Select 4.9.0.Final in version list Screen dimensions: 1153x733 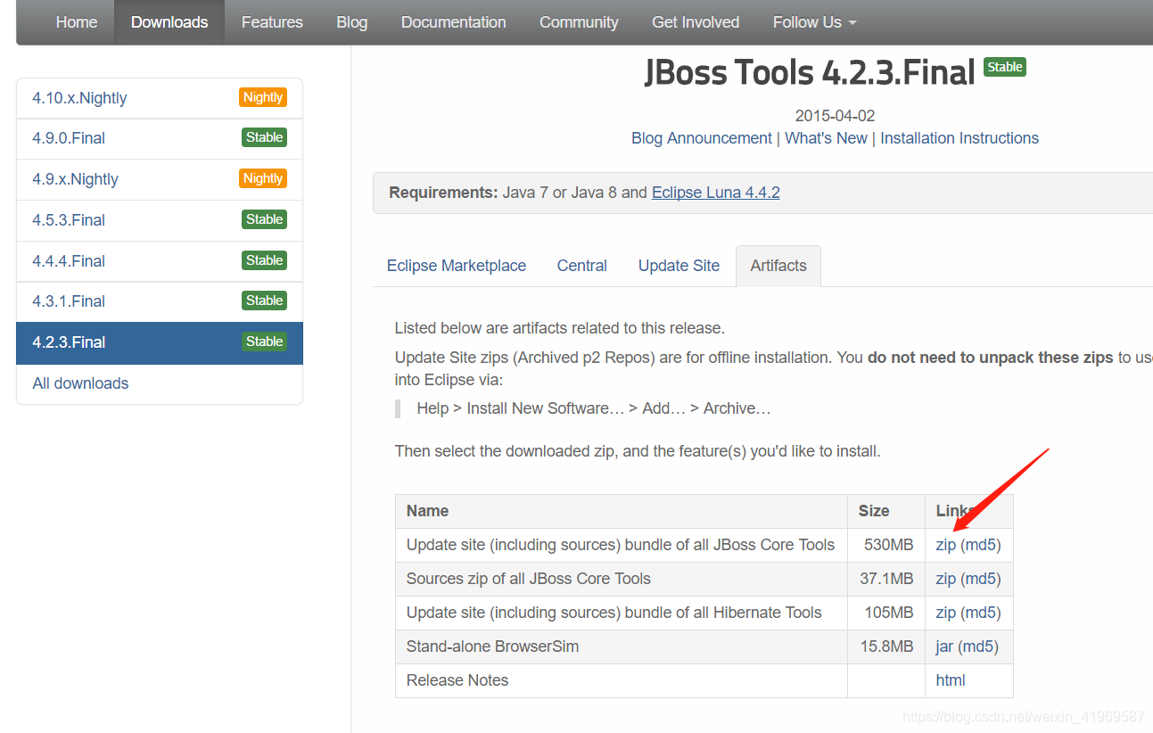(x=160, y=138)
